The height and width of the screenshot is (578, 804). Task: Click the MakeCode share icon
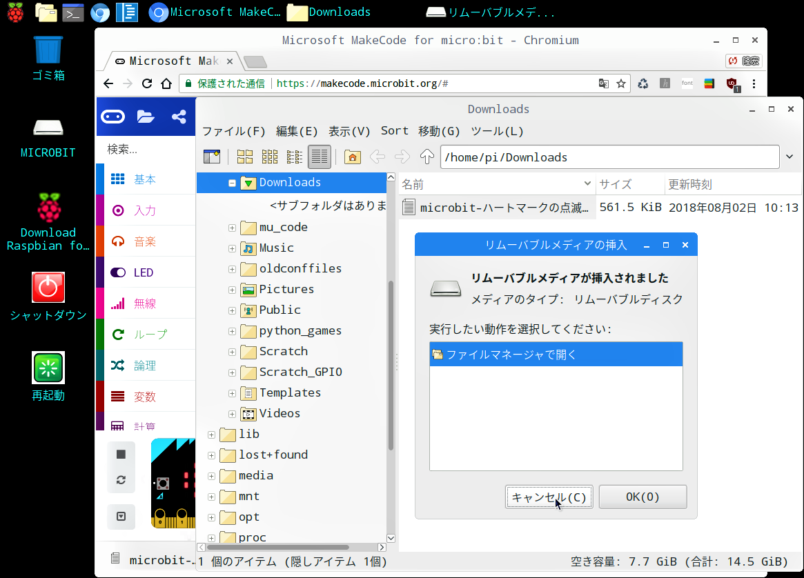pos(179,117)
